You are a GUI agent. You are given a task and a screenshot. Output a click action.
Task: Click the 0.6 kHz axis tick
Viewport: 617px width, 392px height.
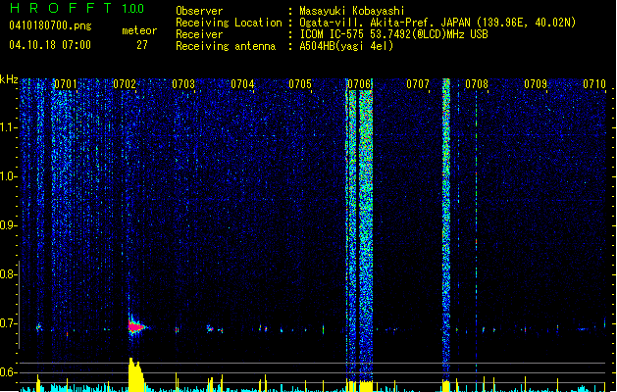point(8,372)
